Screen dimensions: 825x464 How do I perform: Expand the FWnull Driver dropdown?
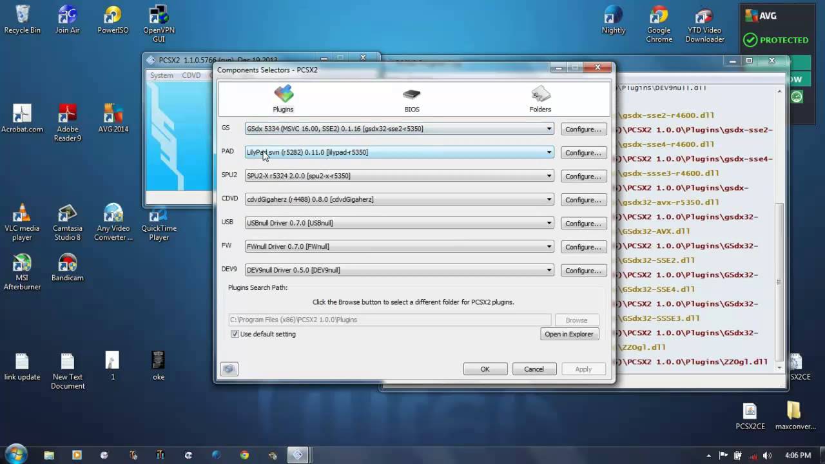[x=400, y=246]
